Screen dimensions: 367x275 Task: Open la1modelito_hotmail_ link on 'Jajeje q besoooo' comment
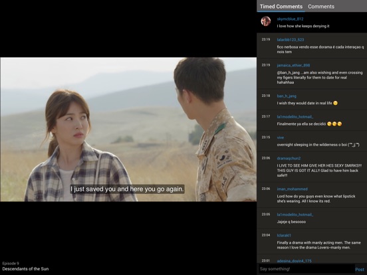point(295,215)
